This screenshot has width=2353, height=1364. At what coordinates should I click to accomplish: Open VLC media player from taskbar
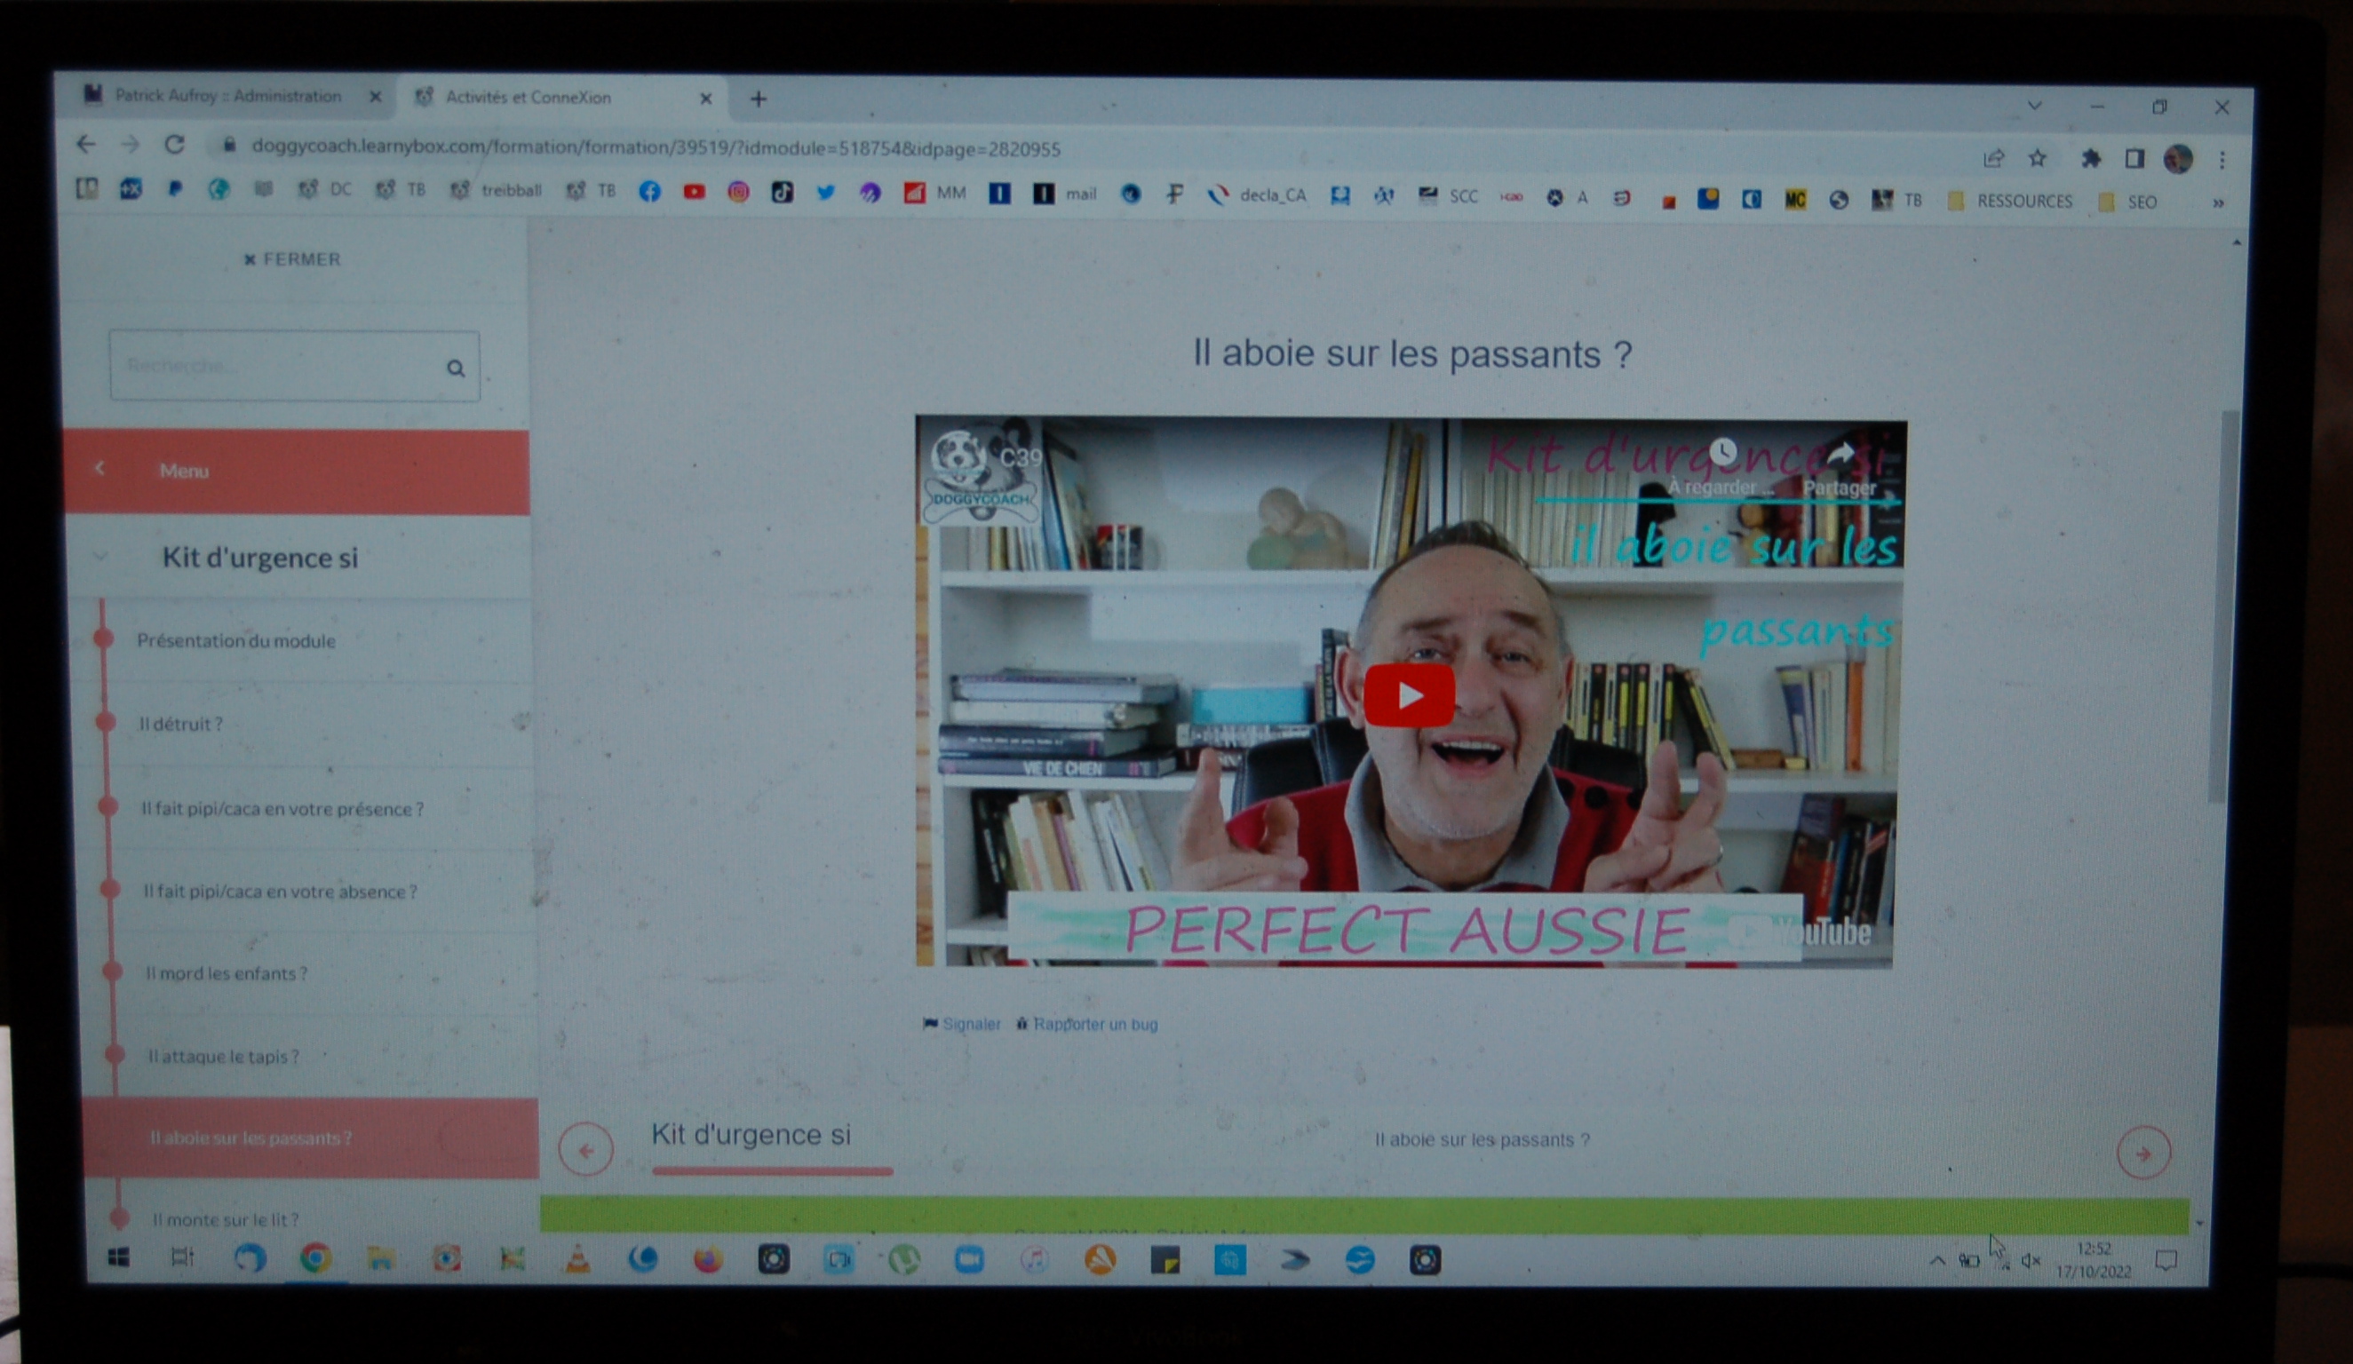[578, 1260]
